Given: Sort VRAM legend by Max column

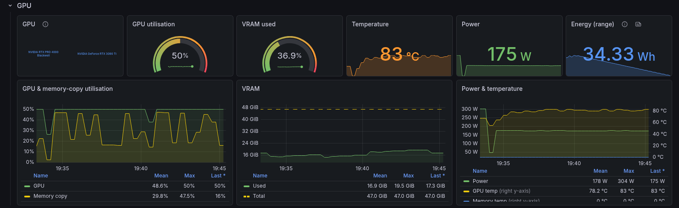Looking at the screenshot, I should [409, 176].
